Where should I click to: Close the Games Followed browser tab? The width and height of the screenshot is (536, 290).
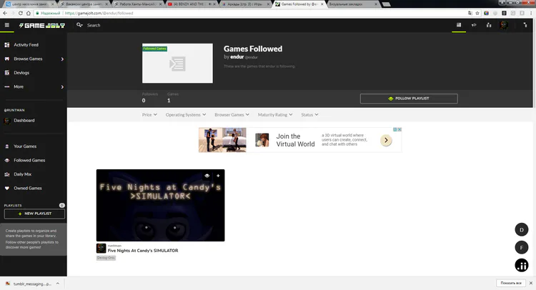[x=322, y=4]
